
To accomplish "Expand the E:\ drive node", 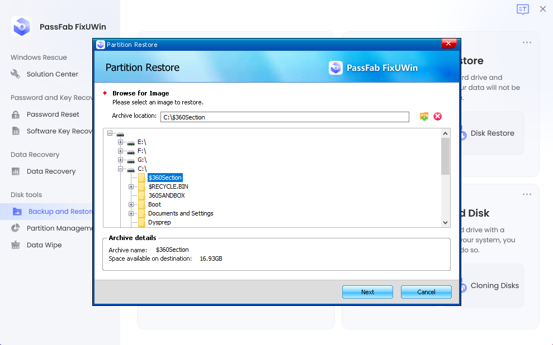I will pyautogui.click(x=121, y=142).
